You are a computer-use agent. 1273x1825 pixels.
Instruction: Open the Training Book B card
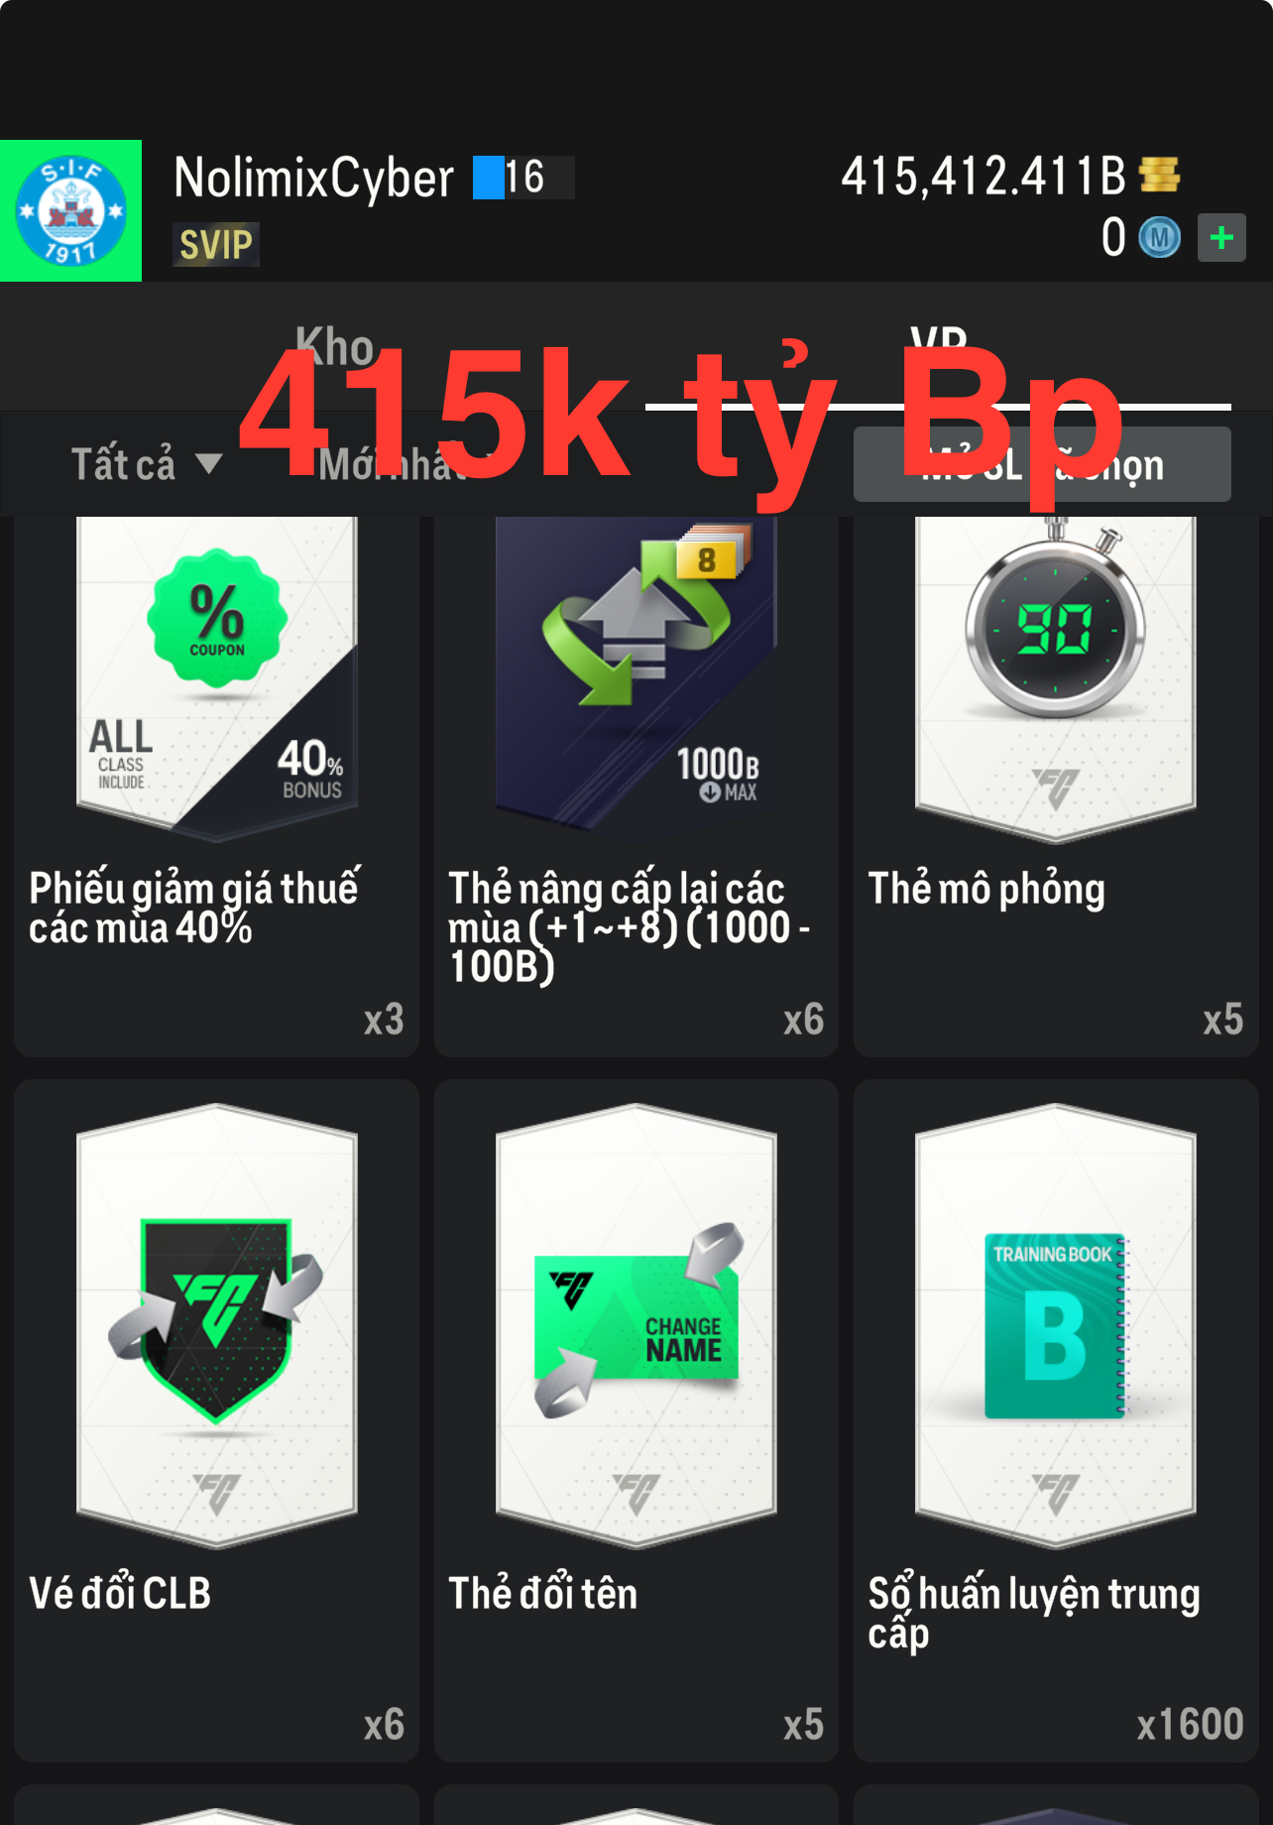[1056, 1325]
